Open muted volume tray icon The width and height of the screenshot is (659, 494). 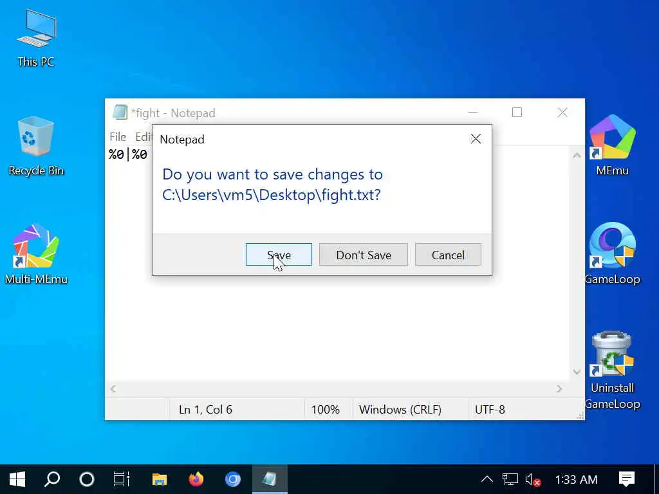532,479
